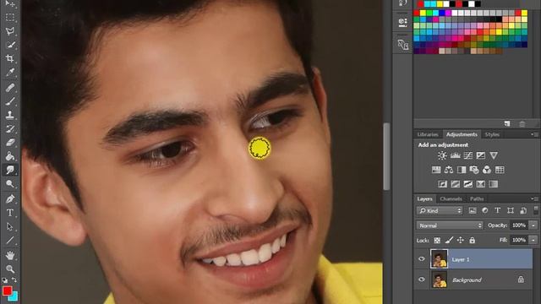
Task: Toggle lock transparent pixels
Action: pyautogui.click(x=437, y=240)
